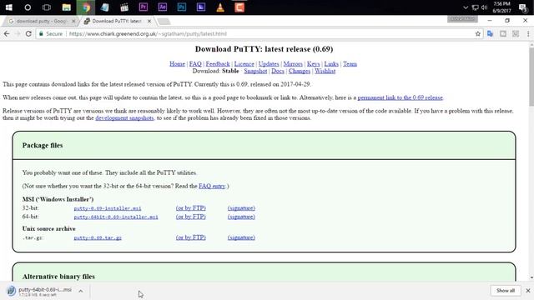This screenshot has width=534, height=300.
Task: Close the downloads bar
Action: pyautogui.click(x=528, y=291)
